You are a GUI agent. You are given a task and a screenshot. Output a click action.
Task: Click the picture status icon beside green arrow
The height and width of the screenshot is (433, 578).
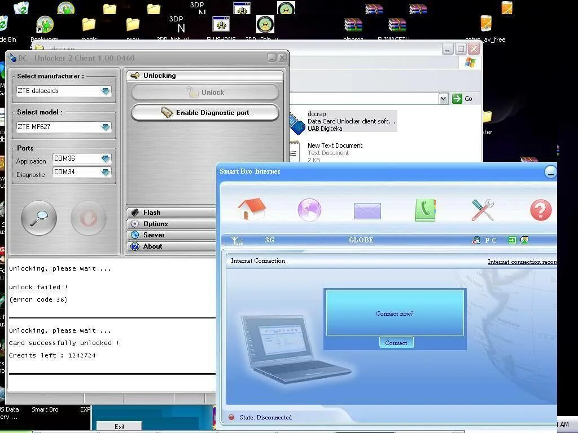[x=524, y=240]
